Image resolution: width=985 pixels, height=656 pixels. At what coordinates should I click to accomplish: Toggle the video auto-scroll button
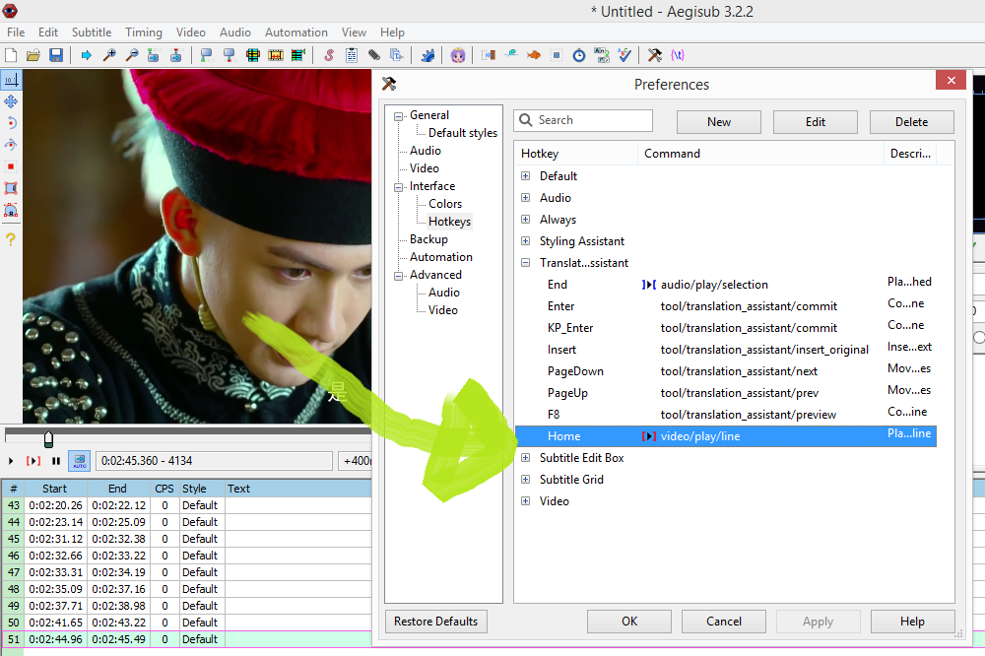pyautogui.click(x=79, y=461)
